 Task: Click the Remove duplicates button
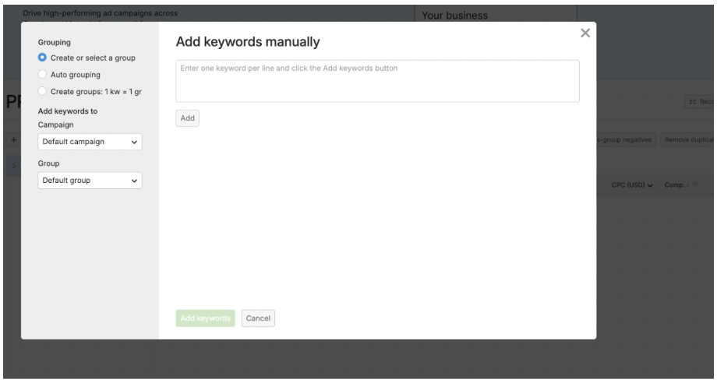(688, 139)
